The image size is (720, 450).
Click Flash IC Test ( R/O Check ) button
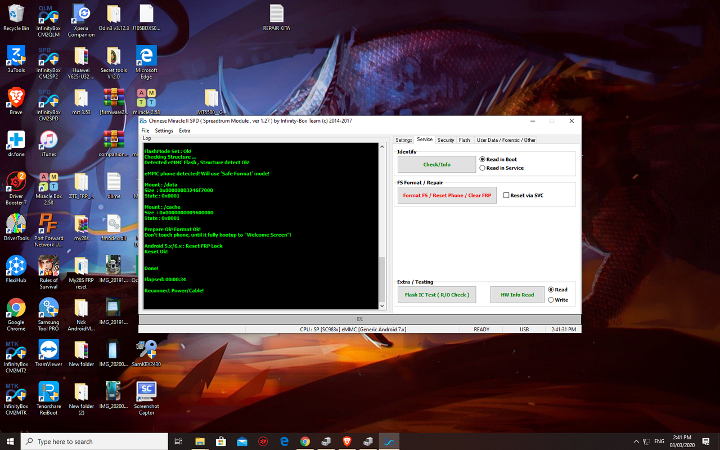(437, 295)
